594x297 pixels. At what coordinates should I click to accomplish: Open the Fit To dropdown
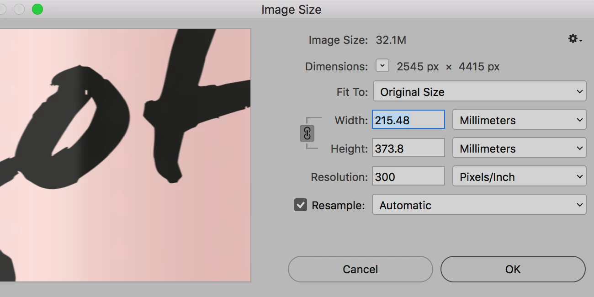(x=479, y=92)
